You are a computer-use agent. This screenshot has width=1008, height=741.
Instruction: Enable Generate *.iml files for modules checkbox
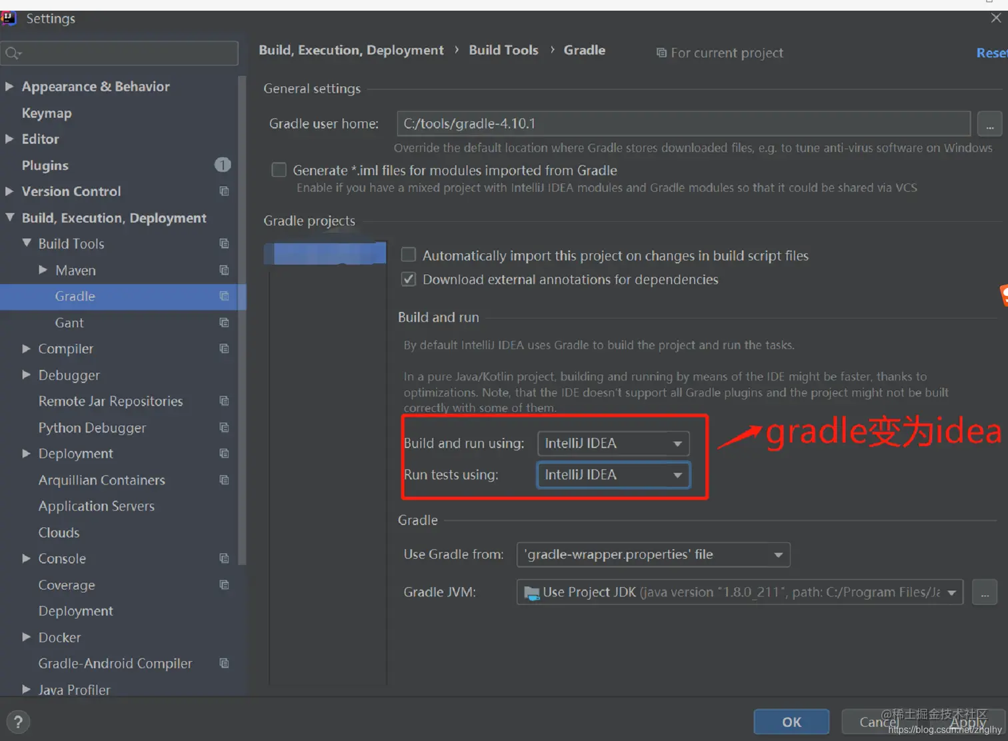tap(279, 170)
